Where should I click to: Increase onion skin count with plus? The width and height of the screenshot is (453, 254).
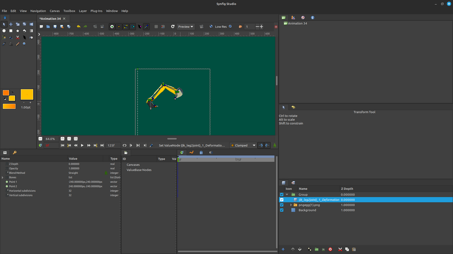click(x=261, y=27)
